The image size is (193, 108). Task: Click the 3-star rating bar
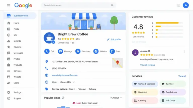click(169, 30)
